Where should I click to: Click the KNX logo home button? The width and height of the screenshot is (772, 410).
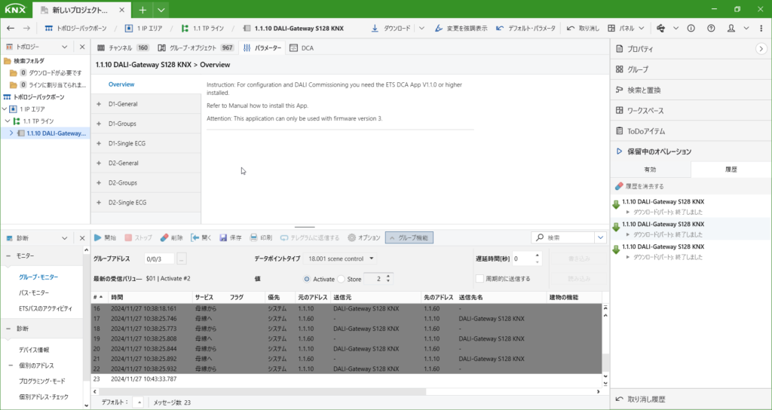15,9
